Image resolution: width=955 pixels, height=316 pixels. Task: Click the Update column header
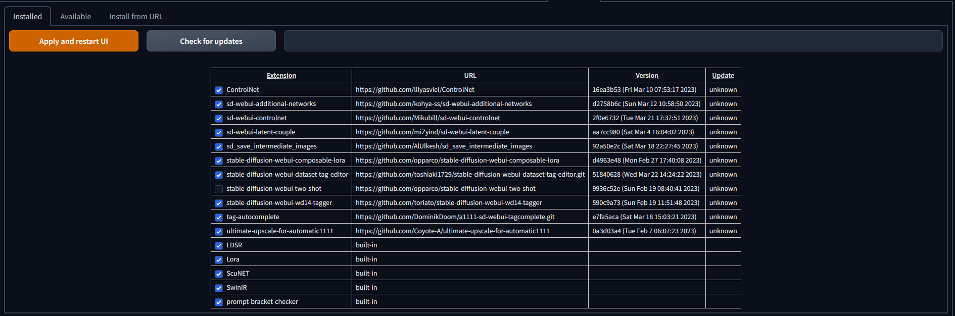tap(723, 75)
